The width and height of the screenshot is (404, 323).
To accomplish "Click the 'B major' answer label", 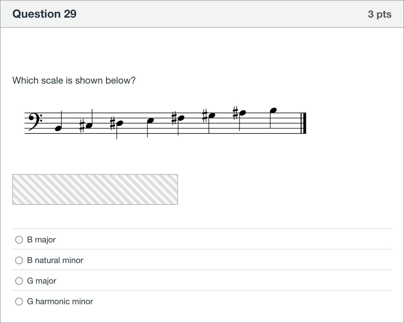I will [41, 240].
